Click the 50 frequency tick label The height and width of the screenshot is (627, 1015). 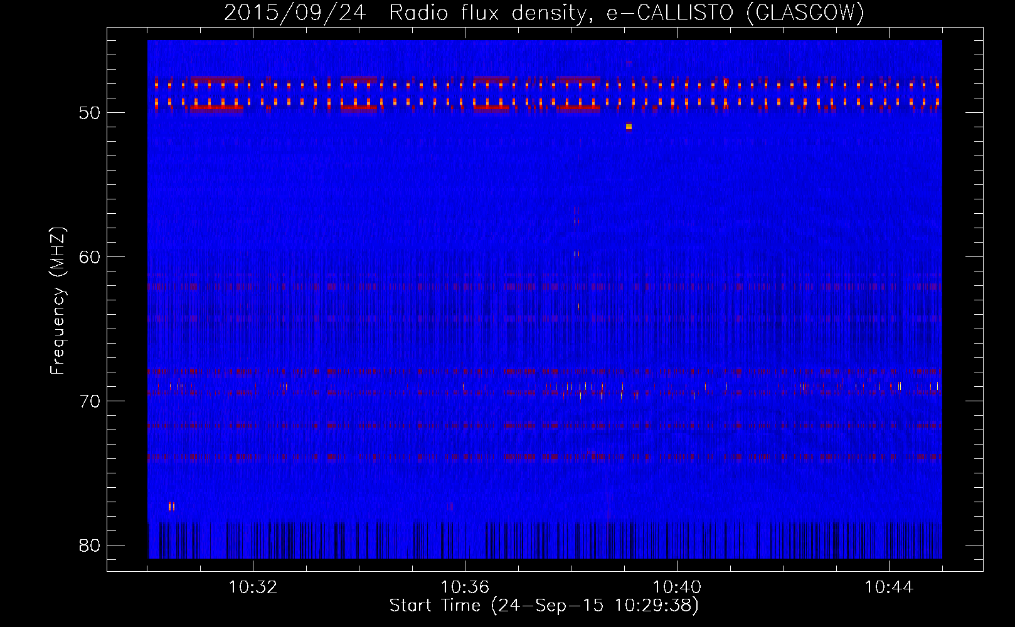[90, 113]
